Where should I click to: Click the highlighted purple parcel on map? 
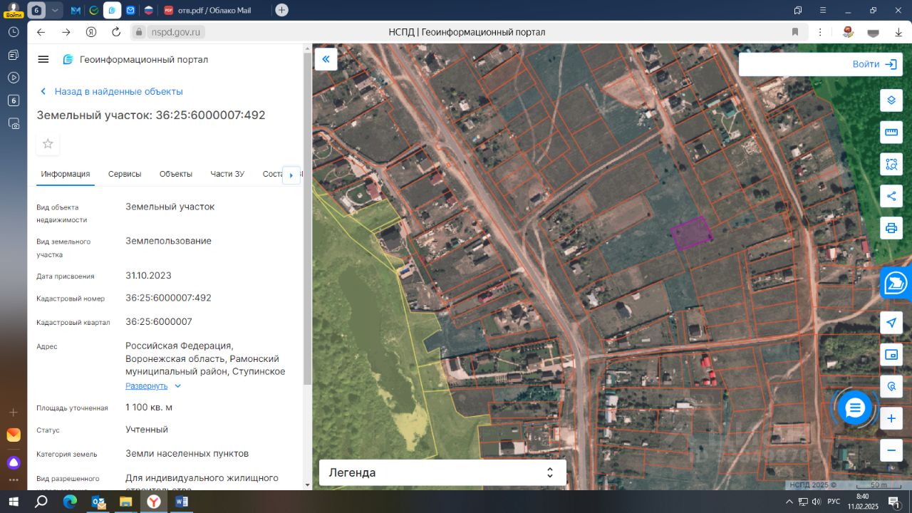coord(690,232)
